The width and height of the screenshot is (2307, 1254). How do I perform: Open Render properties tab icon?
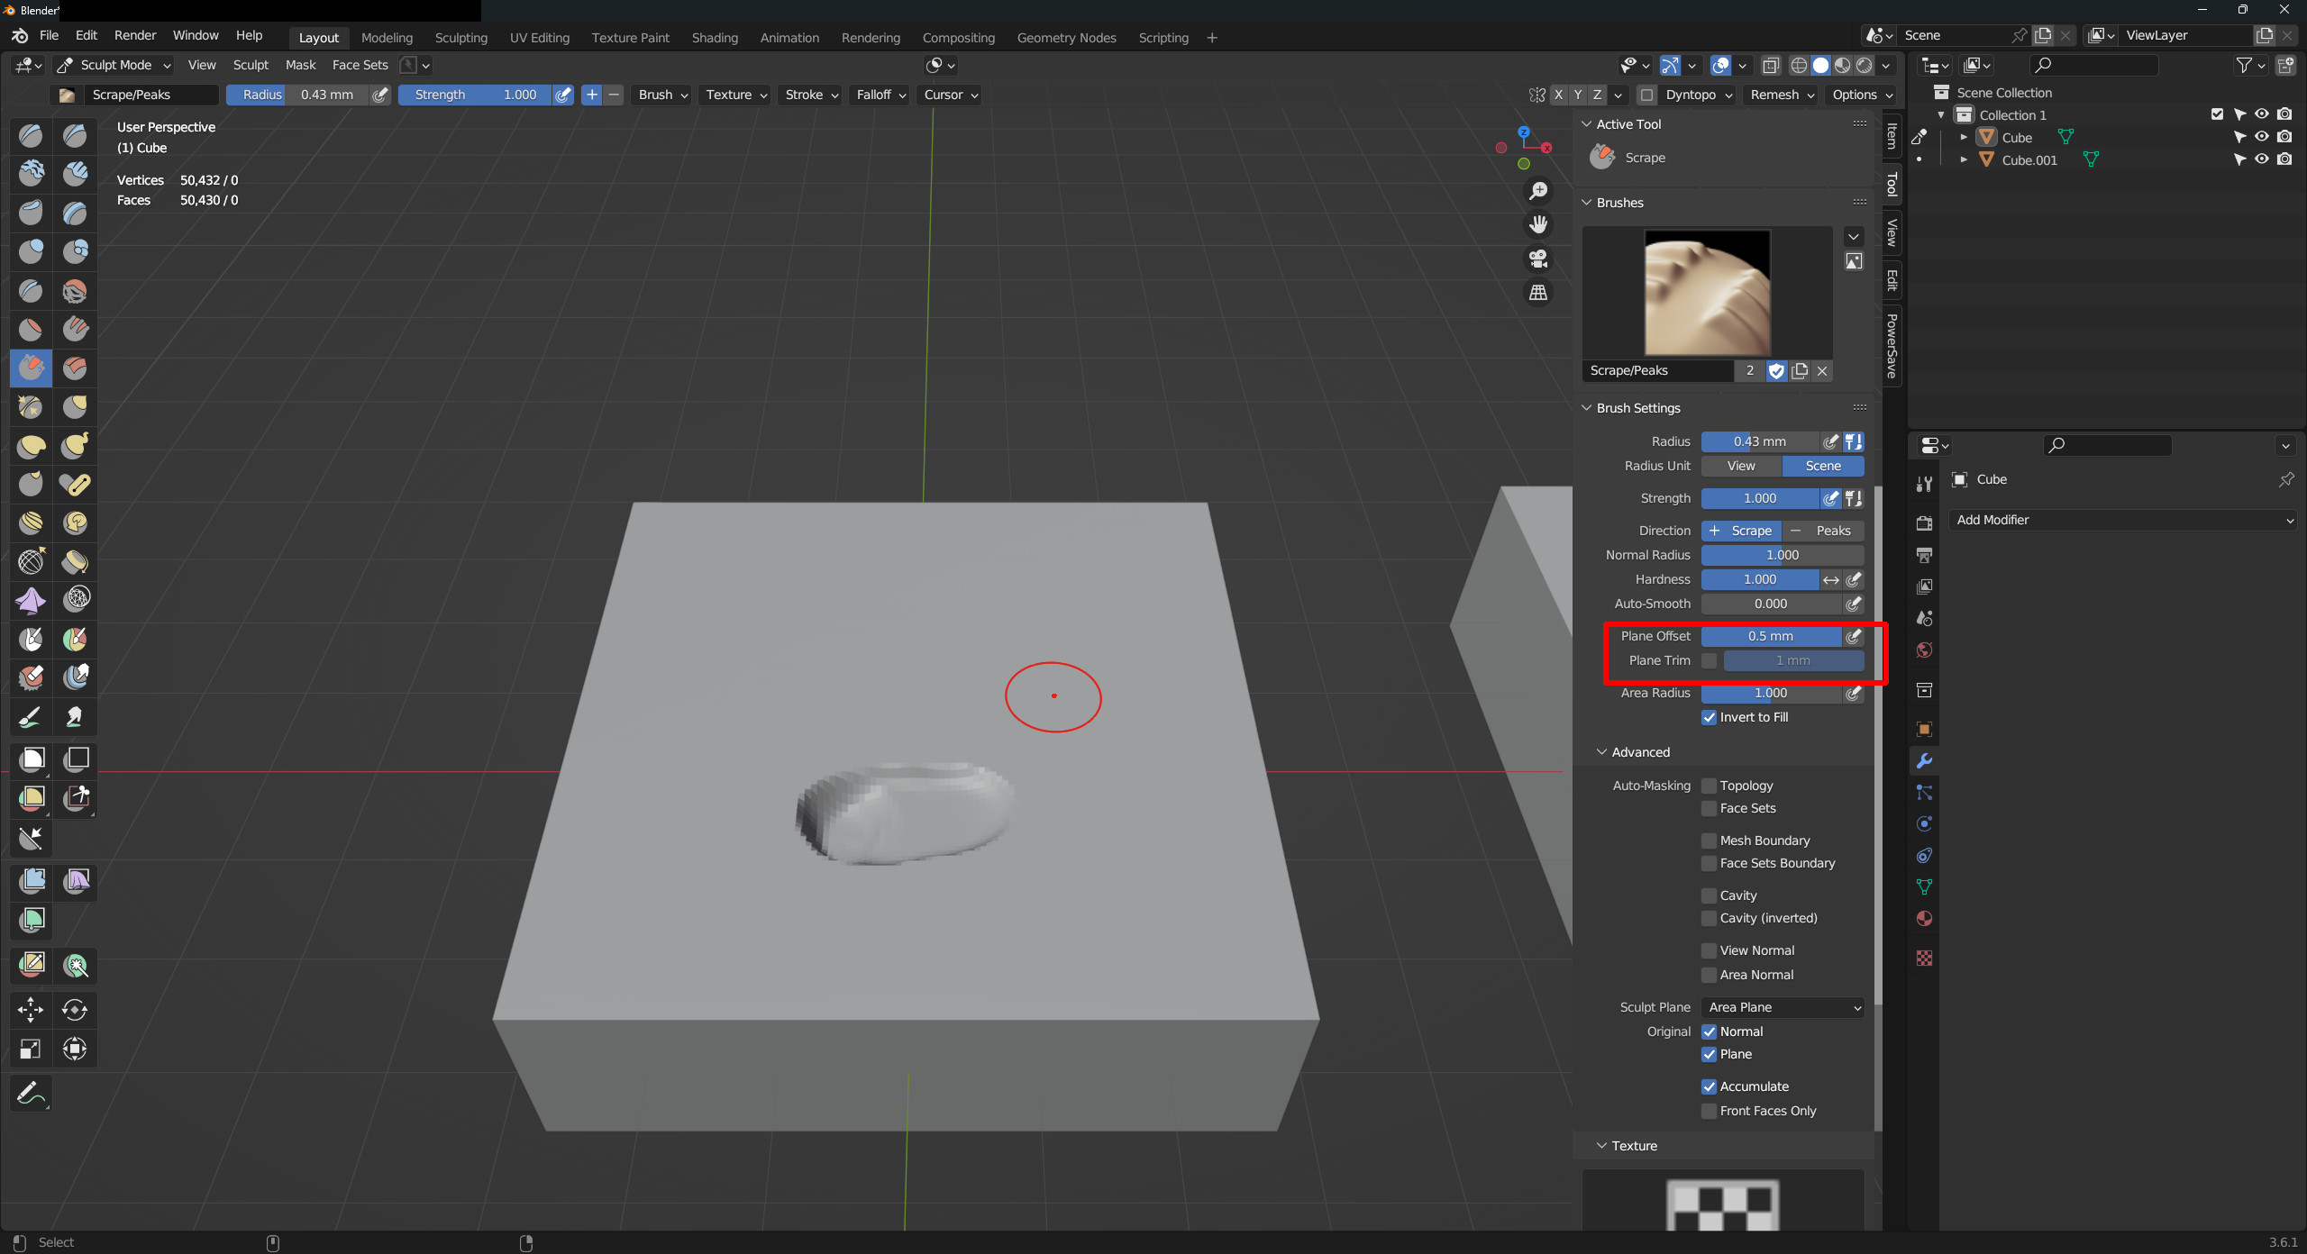(1924, 523)
